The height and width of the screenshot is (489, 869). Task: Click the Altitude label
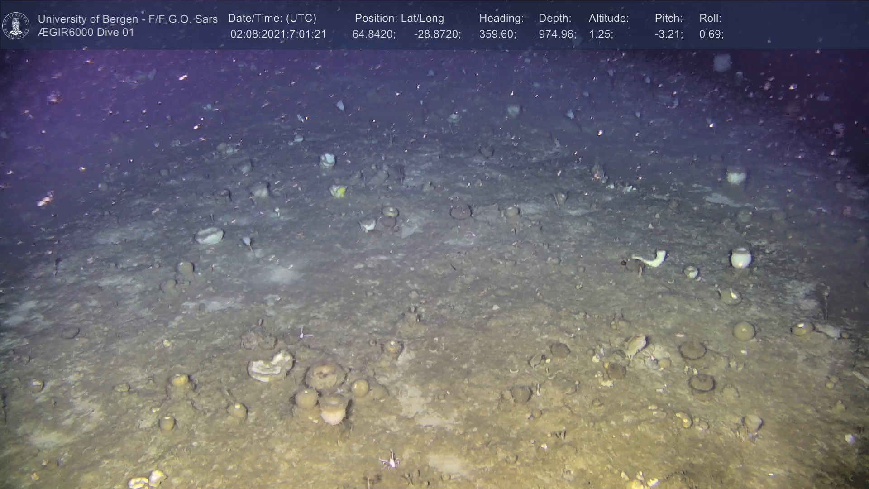pos(608,18)
